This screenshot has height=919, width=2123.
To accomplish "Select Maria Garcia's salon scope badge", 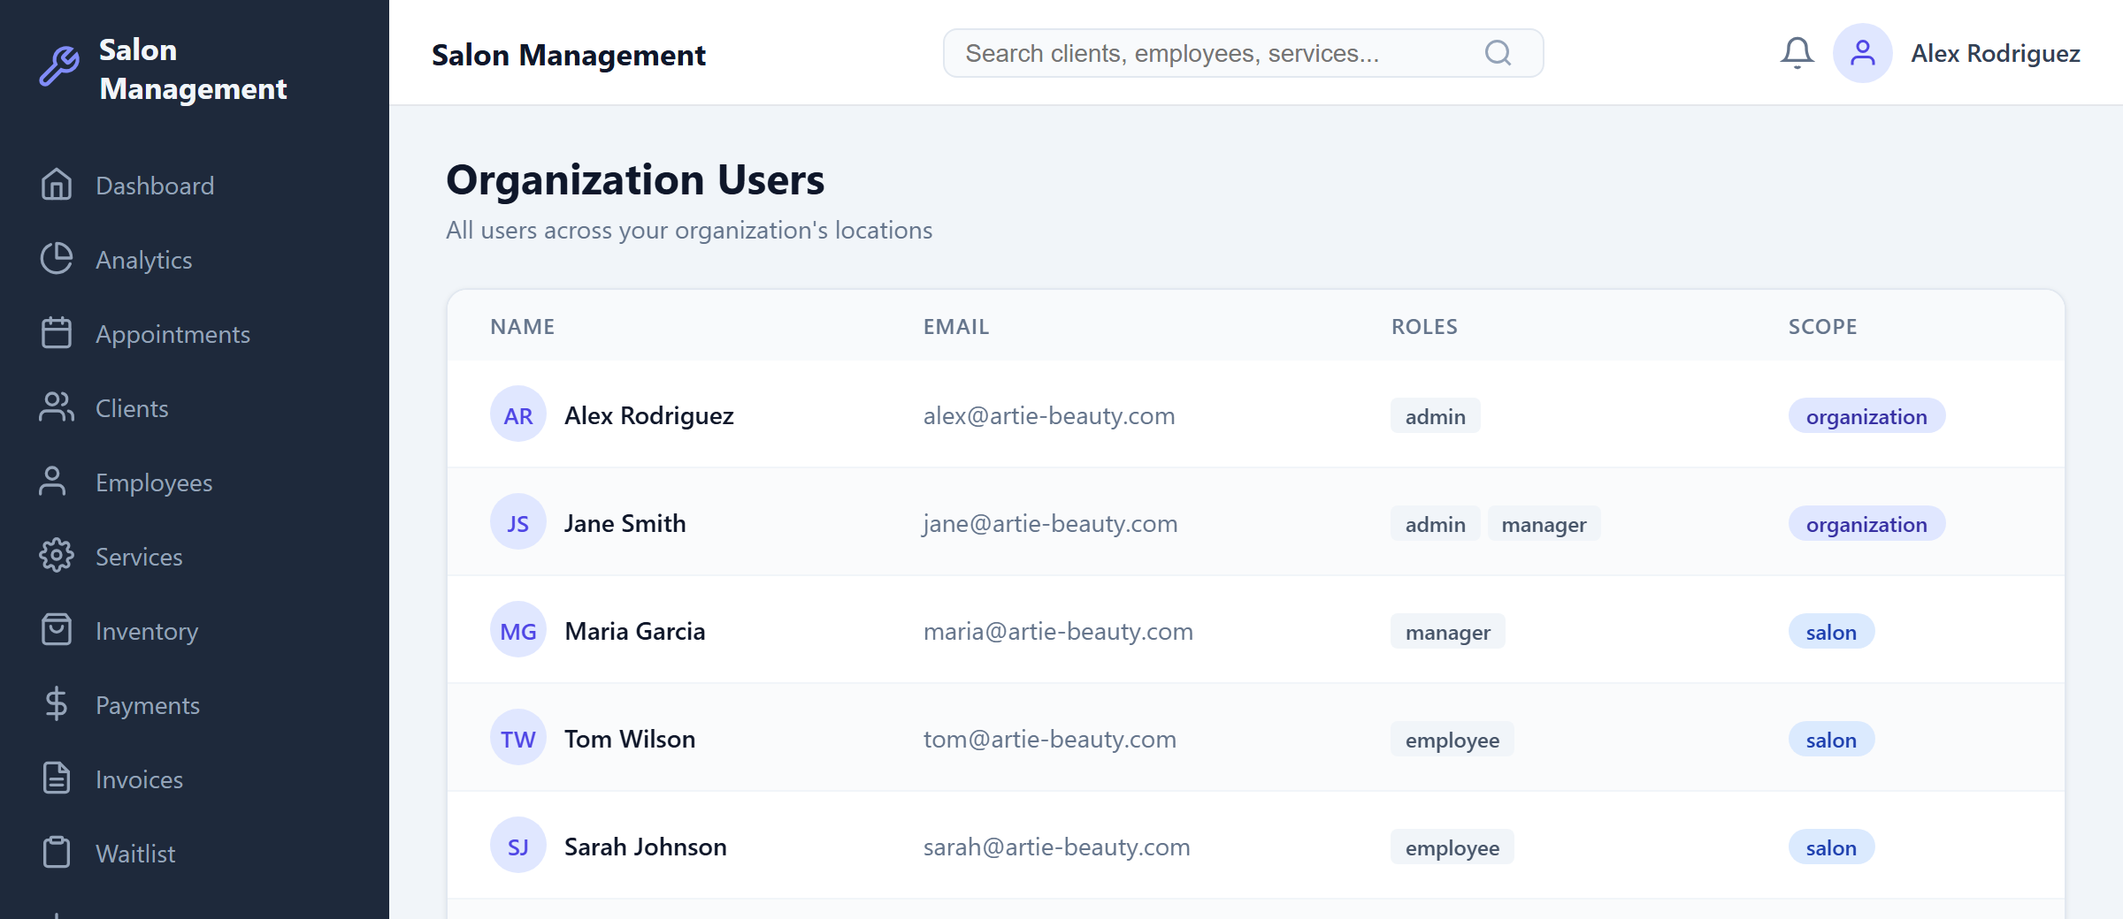I will pyautogui.click(x=1830, y=631).
